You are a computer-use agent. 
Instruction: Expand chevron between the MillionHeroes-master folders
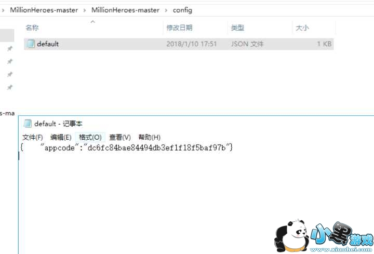85,10
